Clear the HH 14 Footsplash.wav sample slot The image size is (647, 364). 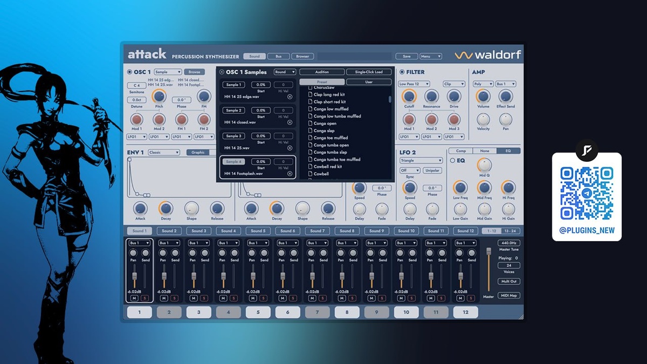(290, 174)
